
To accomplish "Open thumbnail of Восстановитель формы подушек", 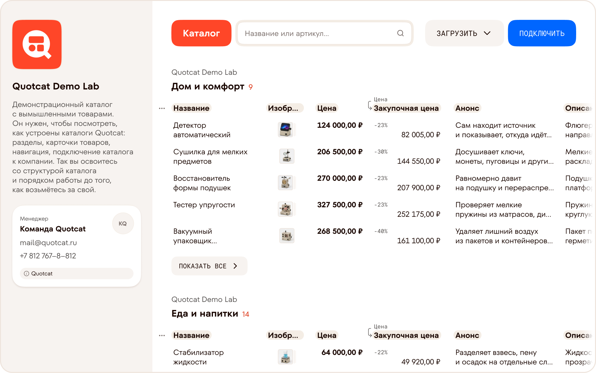I will point(286,182).
